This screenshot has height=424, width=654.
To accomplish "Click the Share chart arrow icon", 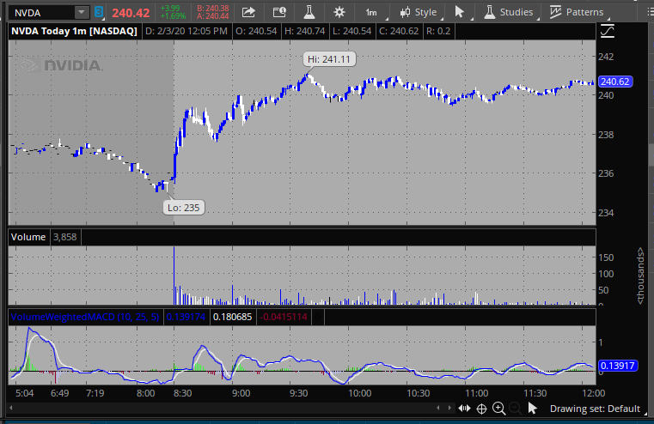I will 248,13.
